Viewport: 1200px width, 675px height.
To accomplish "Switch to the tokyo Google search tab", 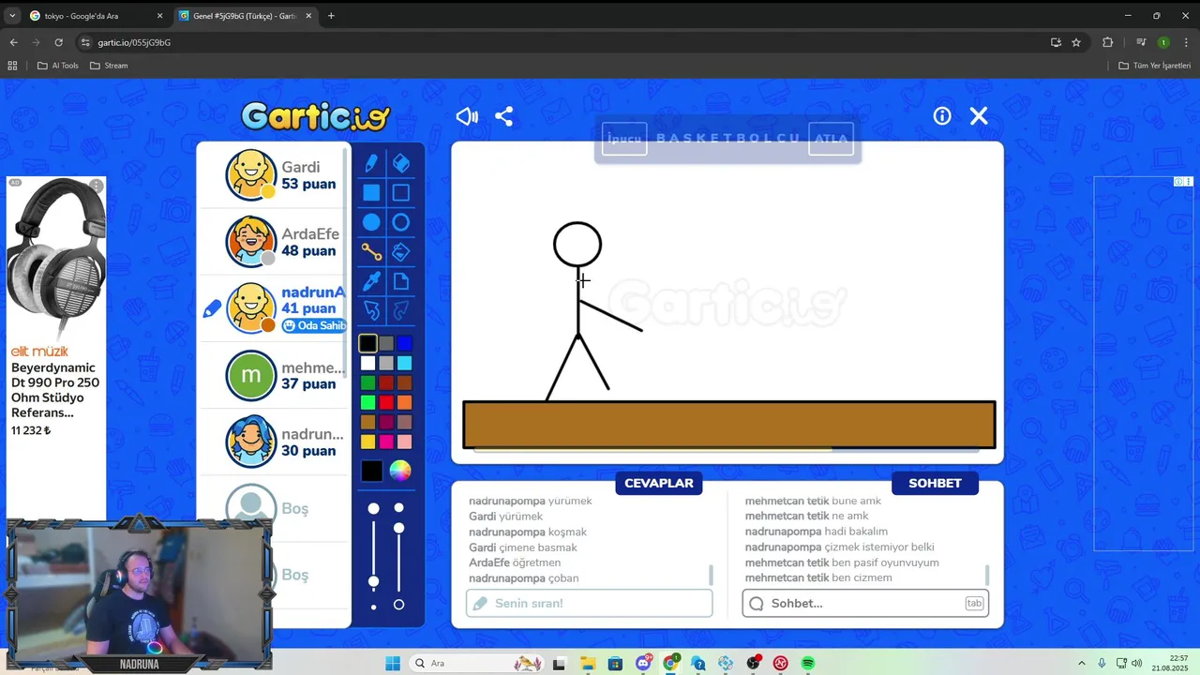I will click(94, 16).
